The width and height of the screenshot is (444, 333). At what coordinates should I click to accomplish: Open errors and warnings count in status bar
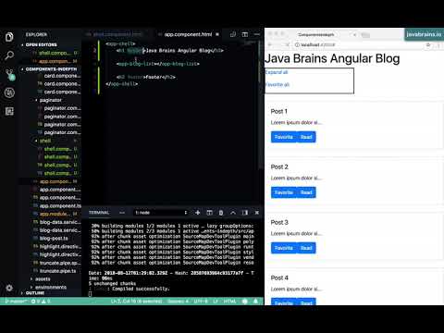click(41, 302)
